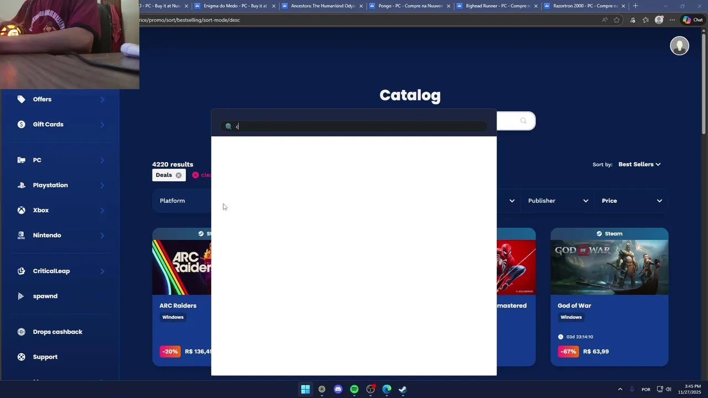Select the Playstation logo icon

click(x=21, y=185)
